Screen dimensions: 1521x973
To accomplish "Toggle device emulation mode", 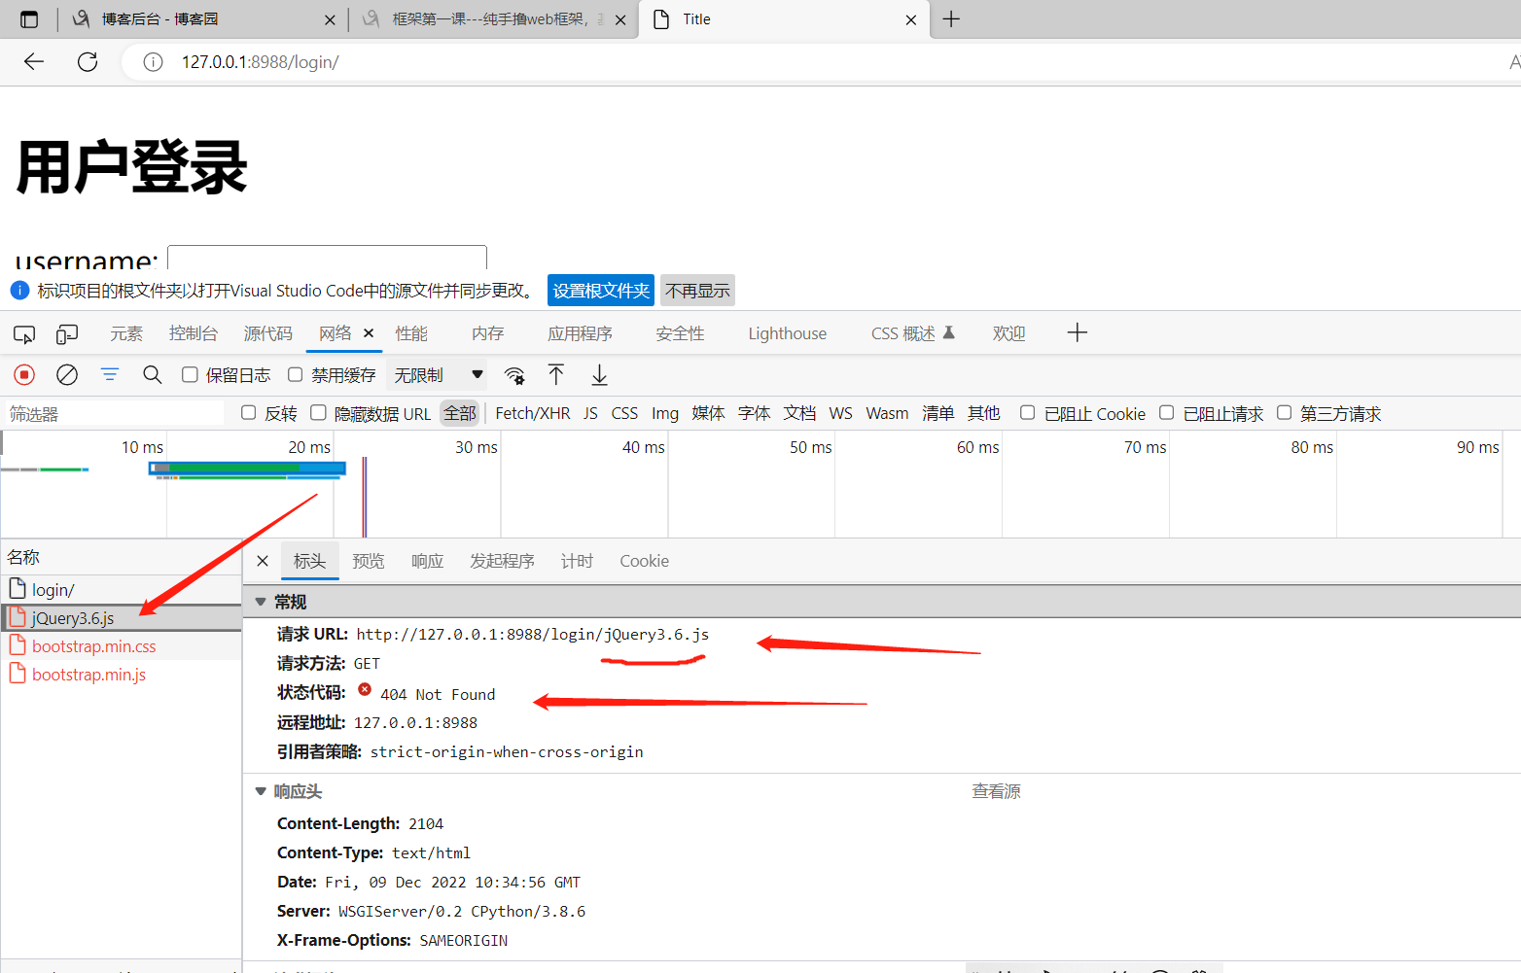I will [67, 334].
